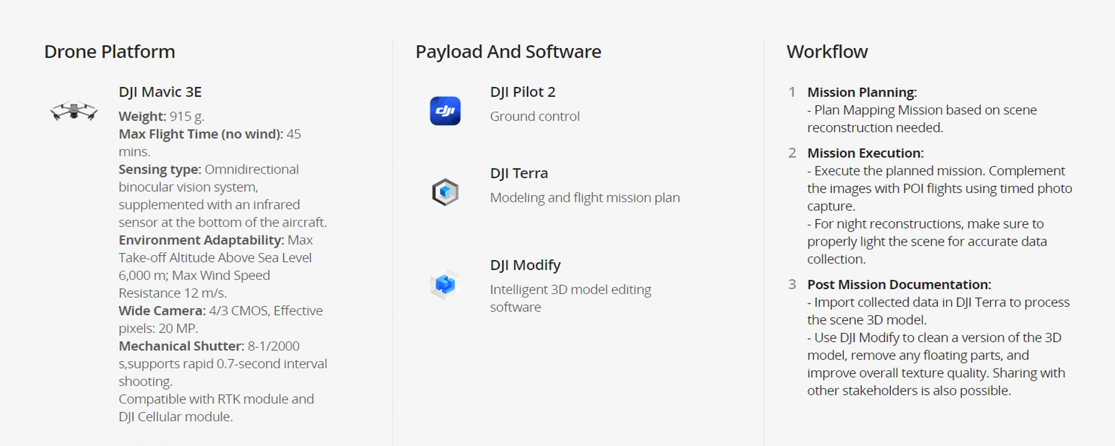Click workflow step number 1
This screenshot has height=446, width=1115.
click(x=792, y=92)
